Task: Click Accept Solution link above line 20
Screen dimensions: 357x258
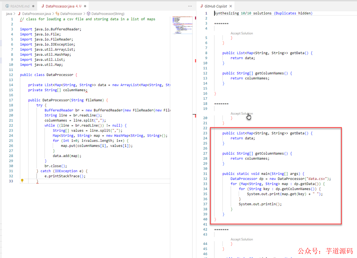Action: coord(242,113)
